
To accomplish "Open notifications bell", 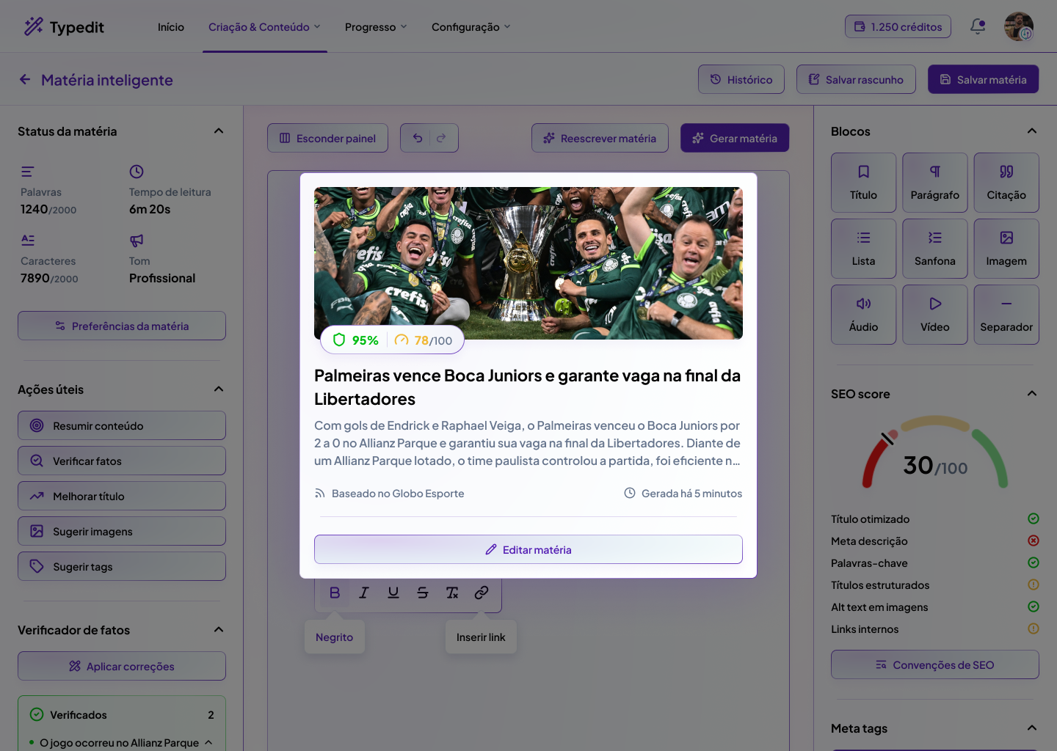I will [x=978, y=26].
